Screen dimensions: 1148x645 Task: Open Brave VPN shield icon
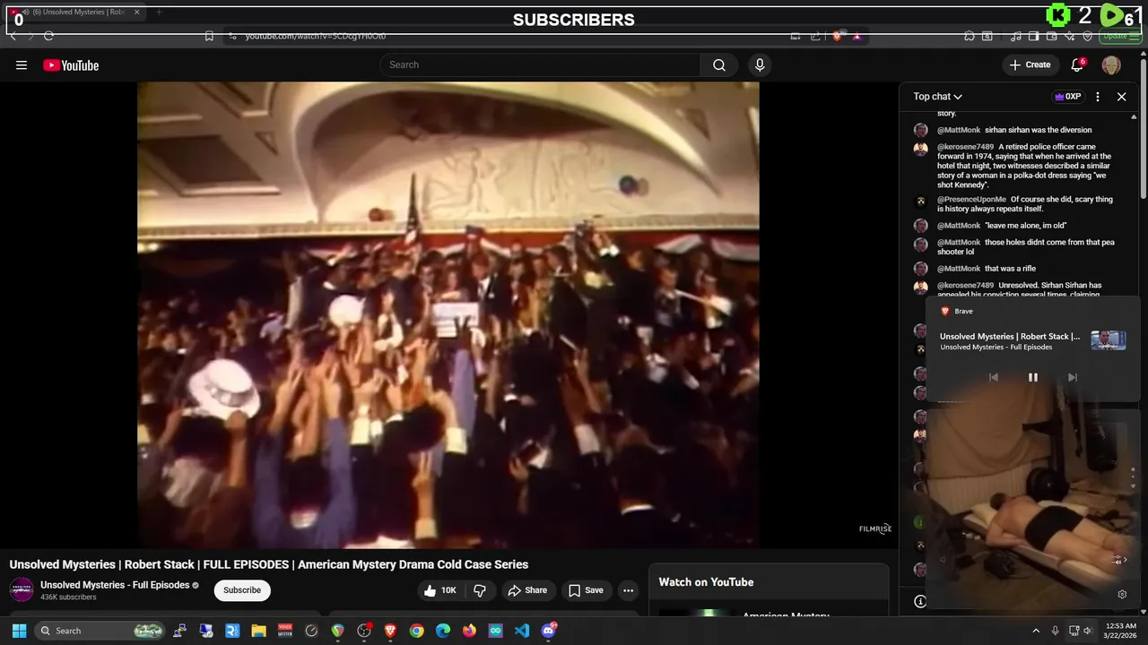1087,36
